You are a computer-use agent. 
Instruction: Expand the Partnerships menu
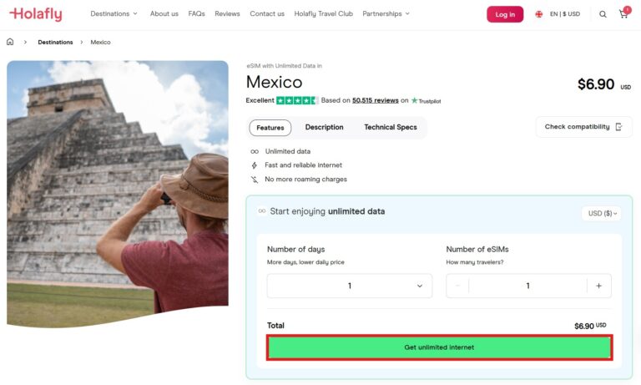pyautogui.click(x=386, y=14)
